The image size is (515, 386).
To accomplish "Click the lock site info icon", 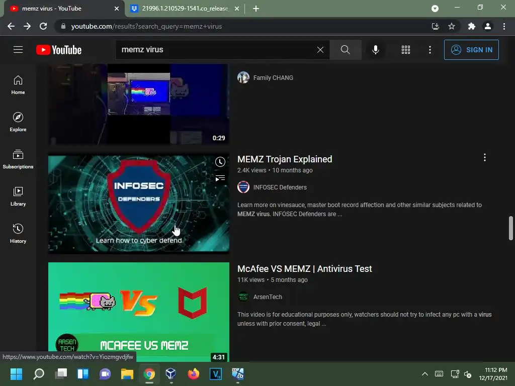I will click(63, 26).
